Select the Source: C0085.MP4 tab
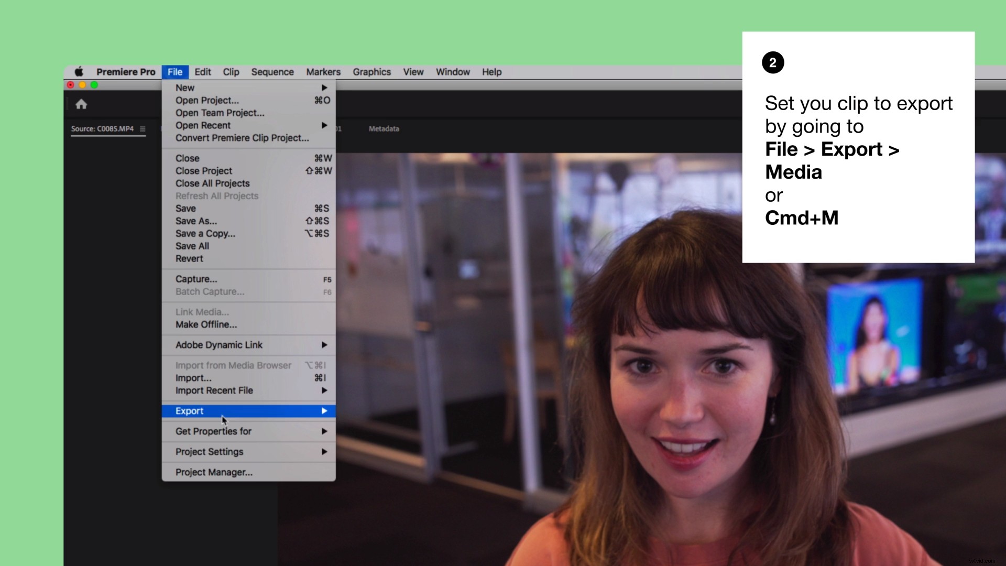Screen dimensions: 1006x566 (103, 128)
